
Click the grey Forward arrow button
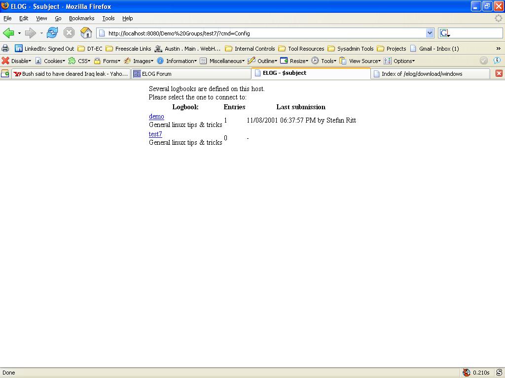click(30, 33)
